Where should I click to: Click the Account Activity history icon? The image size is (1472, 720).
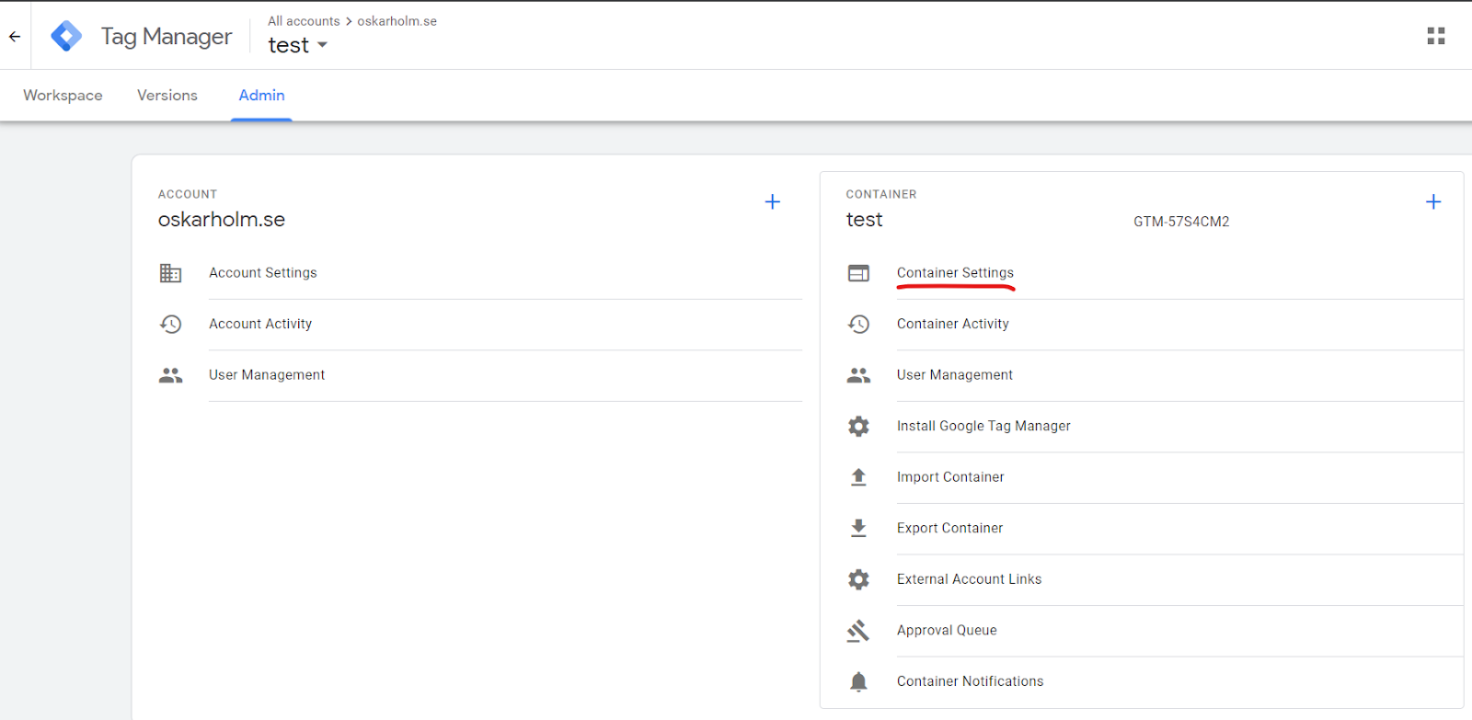[170, 324]
